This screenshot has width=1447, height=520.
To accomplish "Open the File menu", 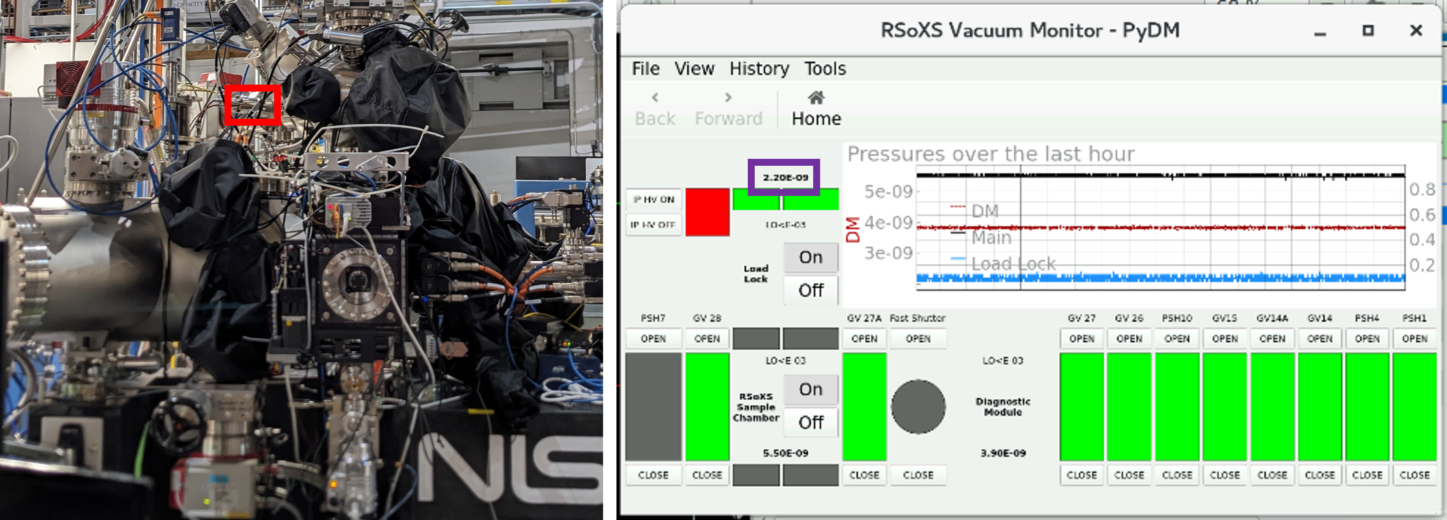I will pyautogui.click(x=645, y=68).
